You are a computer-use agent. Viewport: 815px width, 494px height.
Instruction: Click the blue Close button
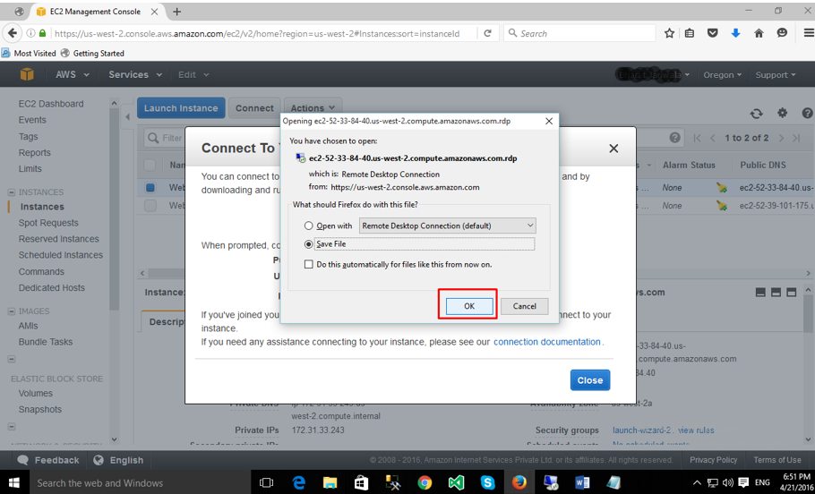click(590, 380)
